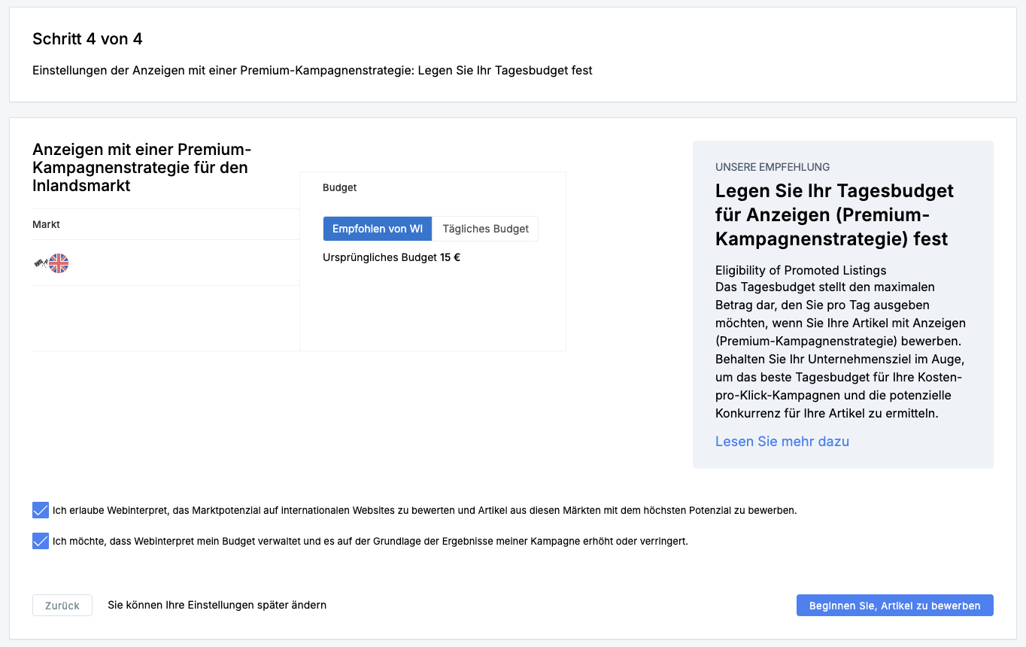Click the 'UNSERE EMPFEHLUNG' caption
The image size is (1026, 647).
coord(773,167)
